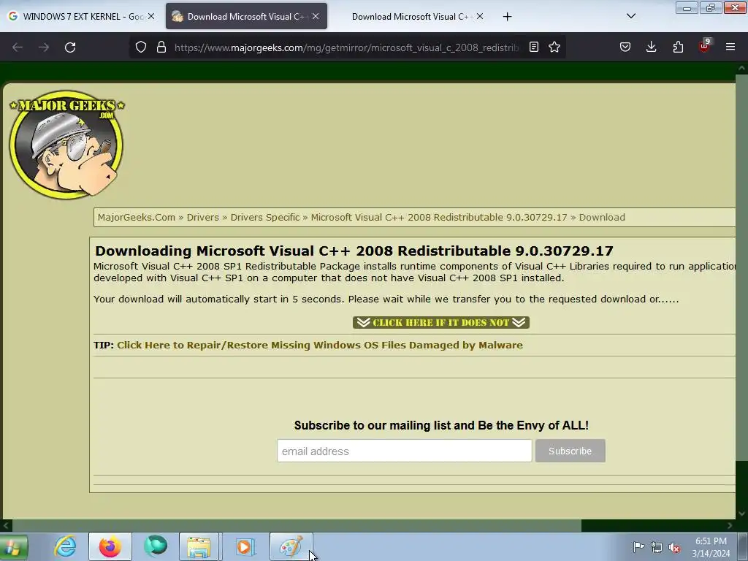Open Microsoft Visual C++ 2008 Redistributable breadcrumb

(x=439, y=218)
